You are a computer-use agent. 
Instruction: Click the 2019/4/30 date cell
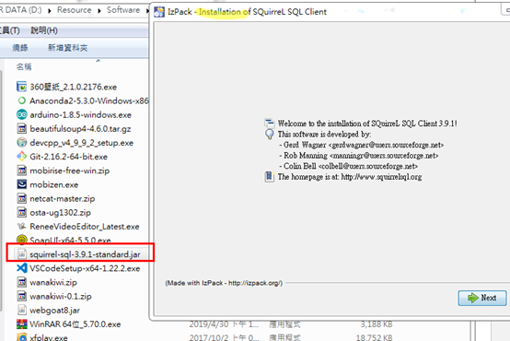tap(224, 324)
